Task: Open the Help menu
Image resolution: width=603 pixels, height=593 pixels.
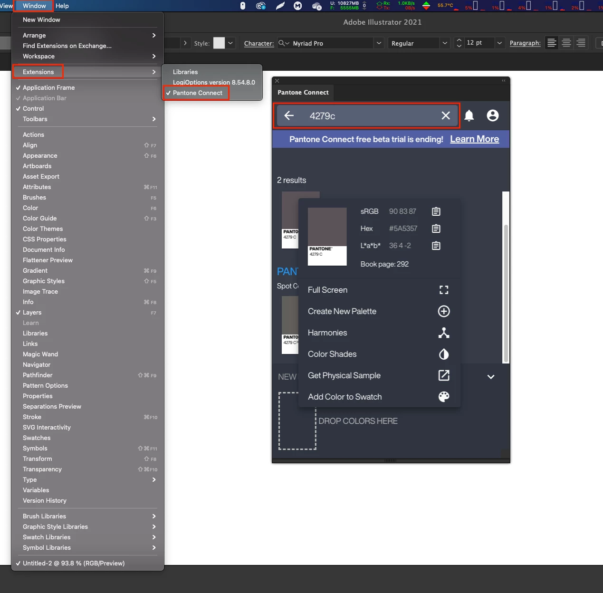Action: coord(62,6)
